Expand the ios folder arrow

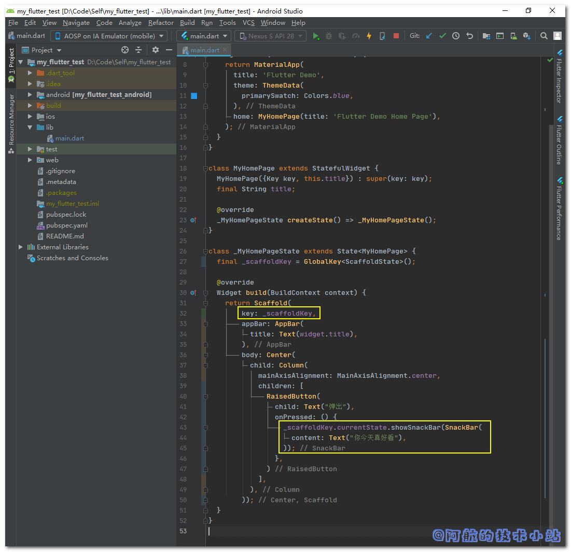(x=30, y=117)
